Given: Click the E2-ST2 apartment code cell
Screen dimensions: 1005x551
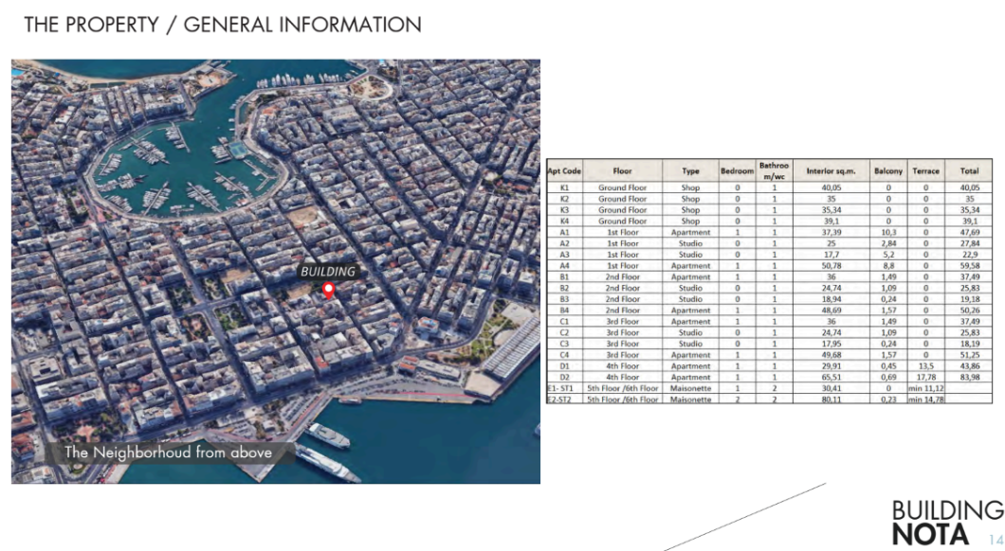Looking at the screenshot, I should (x=564, y=400).
